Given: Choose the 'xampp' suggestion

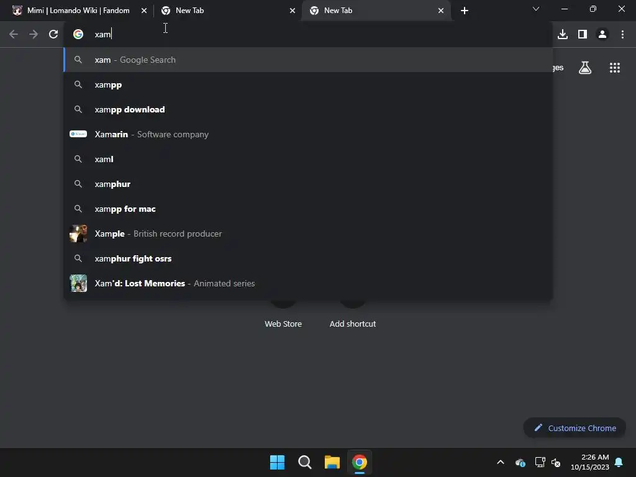Looking at the screenshot, I should pos(308,84).
